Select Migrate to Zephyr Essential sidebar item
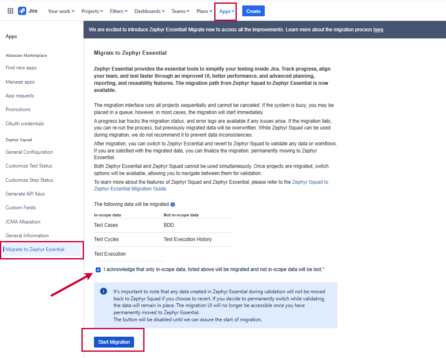446x358 pixels. pos(35,249)
